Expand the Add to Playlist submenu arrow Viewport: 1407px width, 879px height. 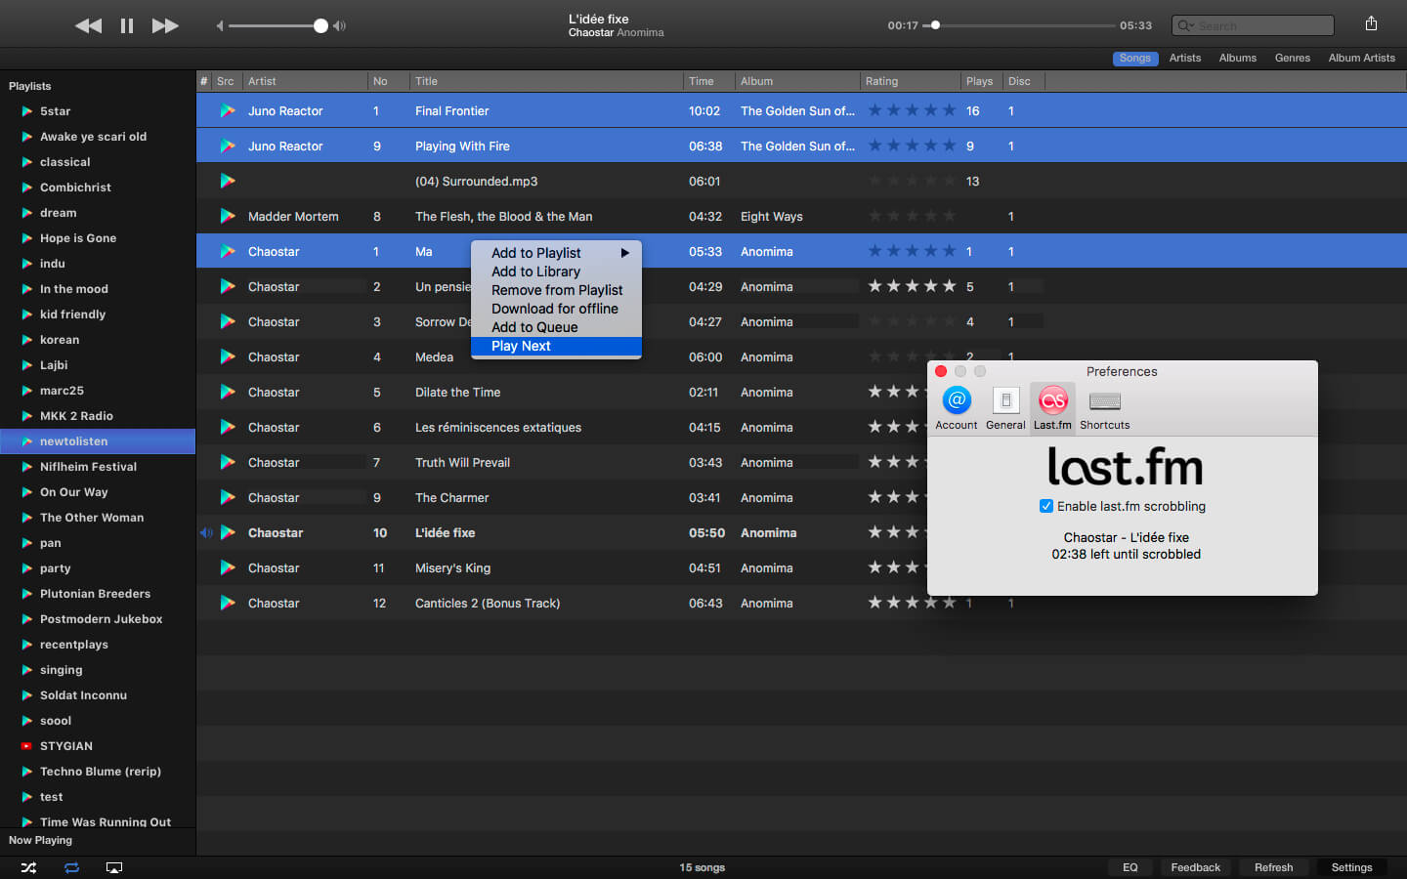pos(625,253)
